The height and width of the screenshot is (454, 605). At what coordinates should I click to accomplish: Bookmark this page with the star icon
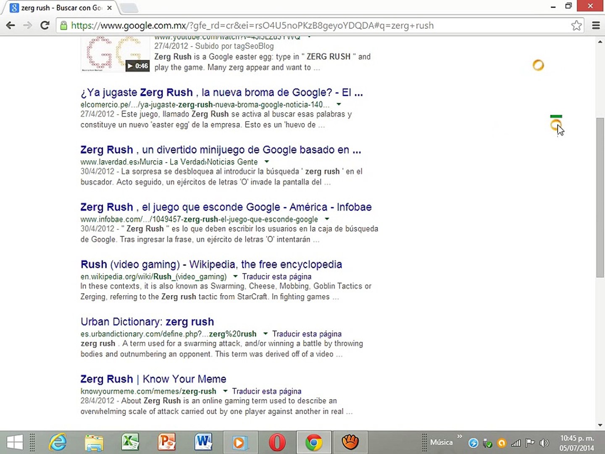pos(576,26)
